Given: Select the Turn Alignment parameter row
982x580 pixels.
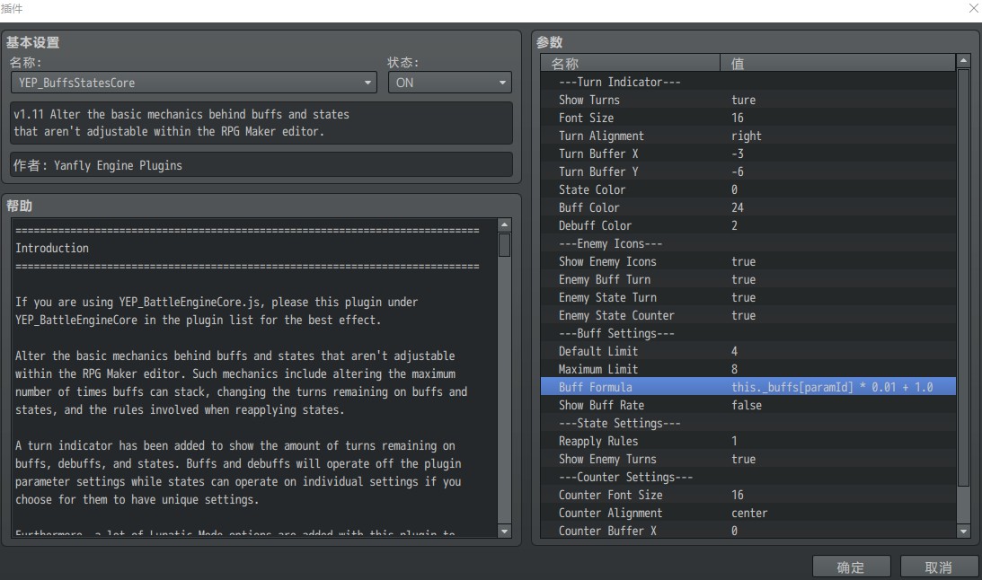Looking at the screenshot, I should point(748,136).
